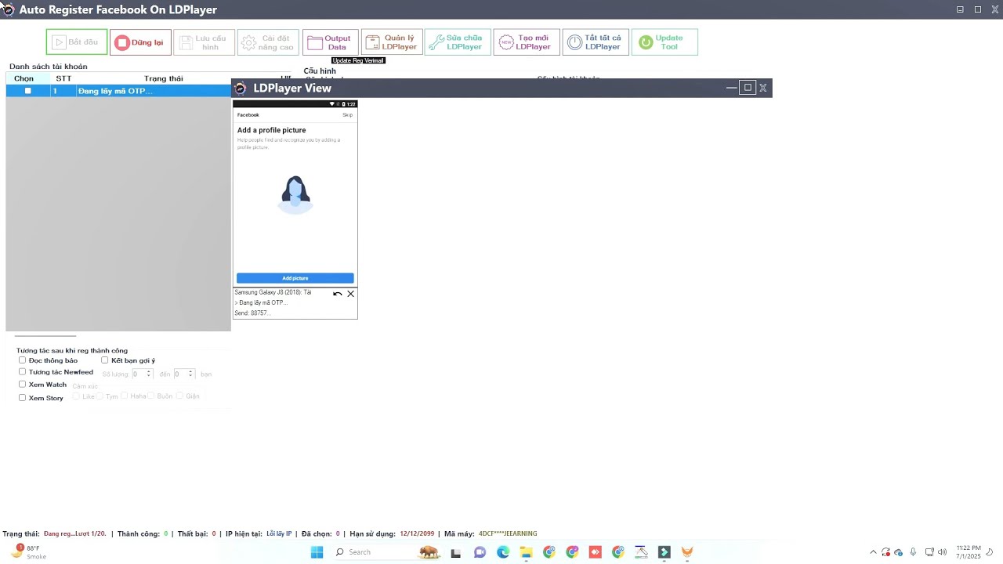Image resolution: width=1003 pixels, height=564 pixels.
Task: Click the LDPlayer View title logo icon
Action: (241, 88)
